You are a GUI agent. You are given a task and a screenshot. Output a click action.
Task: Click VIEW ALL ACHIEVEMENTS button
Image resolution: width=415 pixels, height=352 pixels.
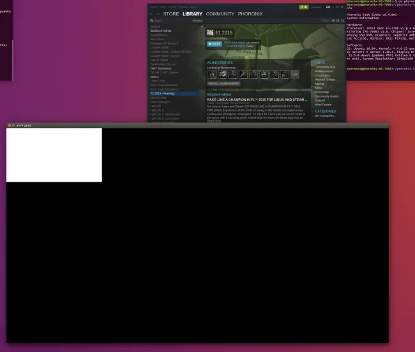223,84
